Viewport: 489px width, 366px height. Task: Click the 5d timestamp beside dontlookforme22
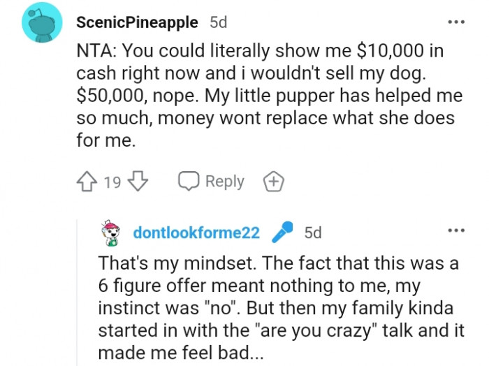click(x=313, y=233)
